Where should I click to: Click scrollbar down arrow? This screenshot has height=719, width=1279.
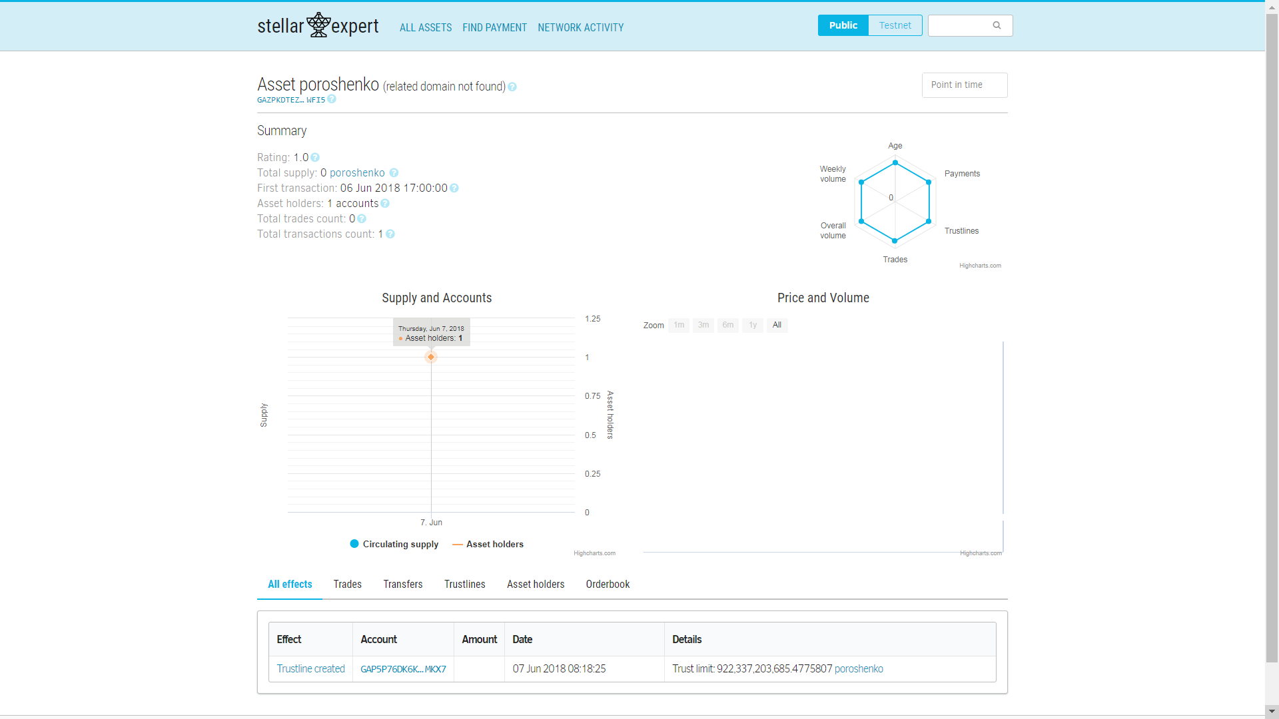(1272, 712)
